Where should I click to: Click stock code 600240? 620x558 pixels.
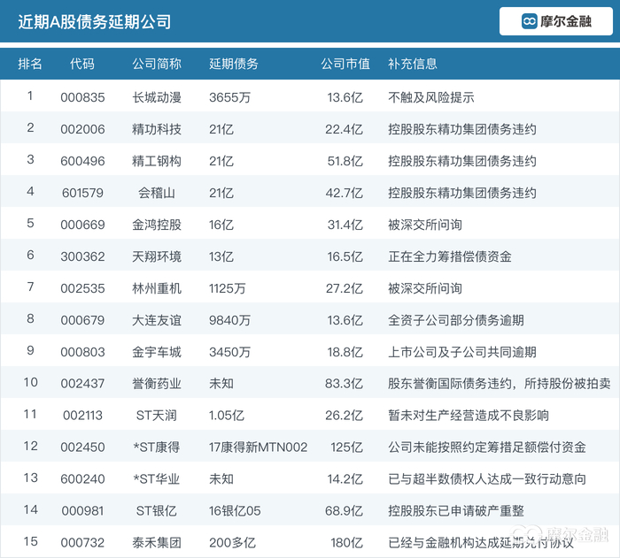tap(82, 479)
